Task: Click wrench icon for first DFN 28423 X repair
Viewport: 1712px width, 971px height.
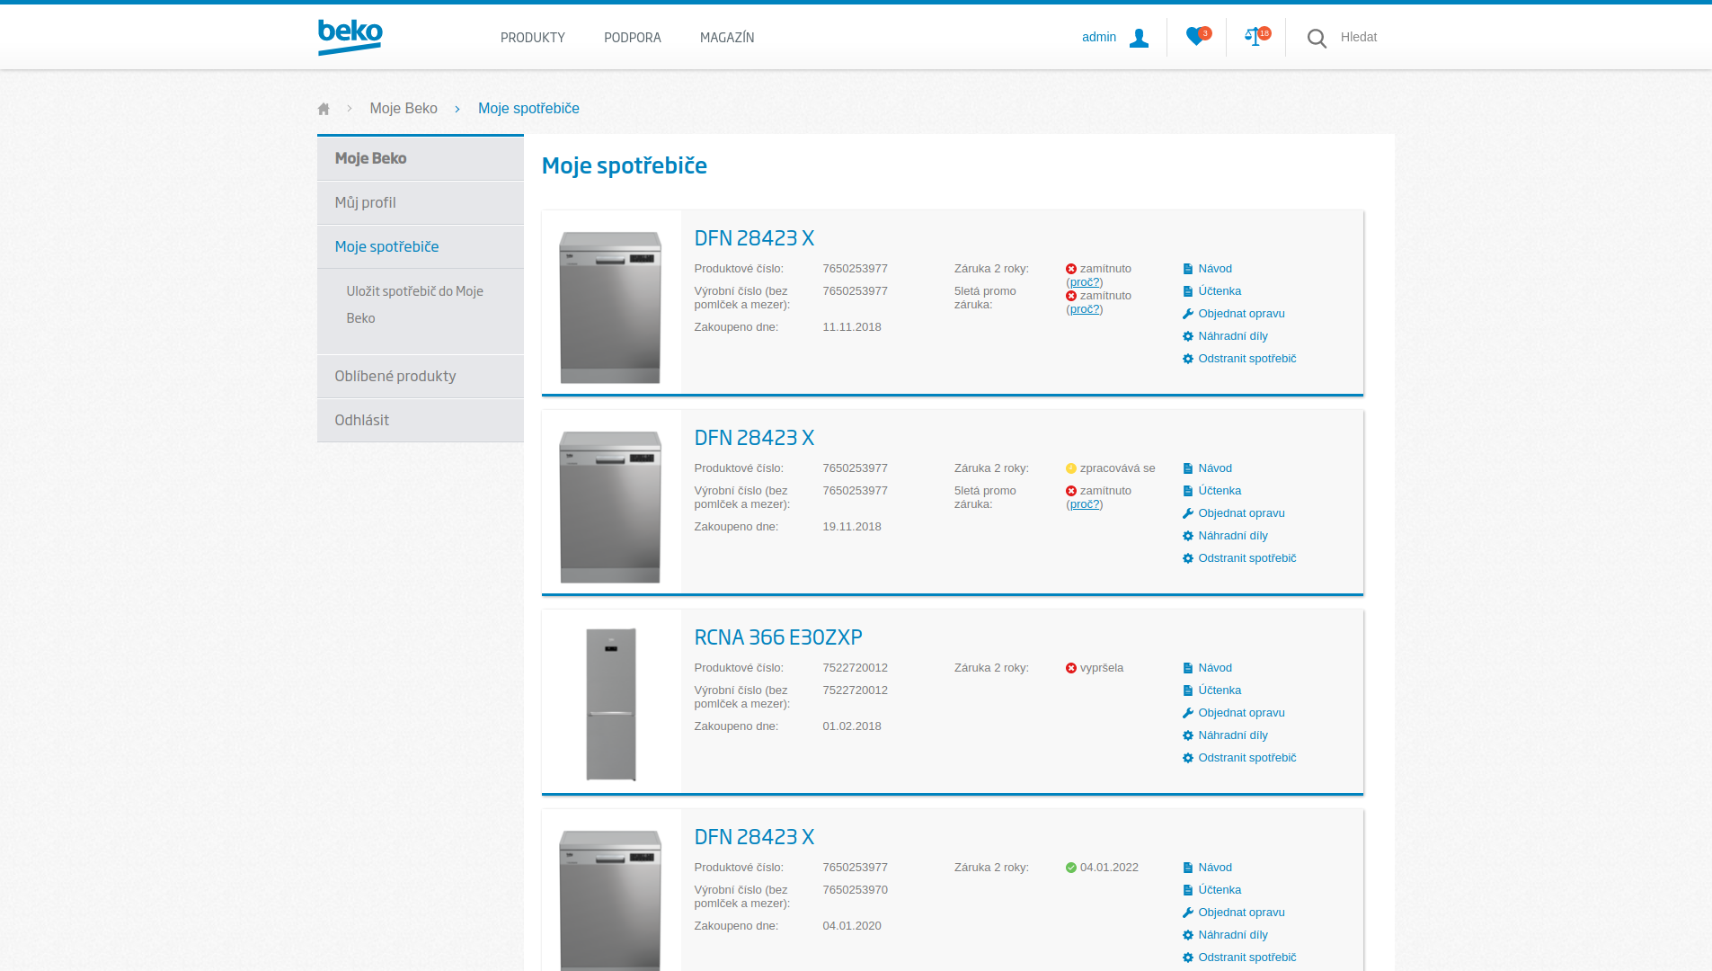Action: tap(1188, 314)
